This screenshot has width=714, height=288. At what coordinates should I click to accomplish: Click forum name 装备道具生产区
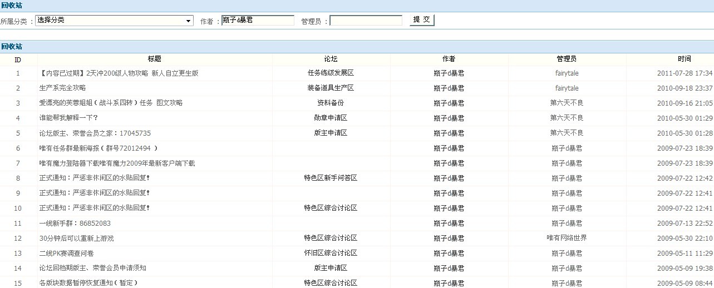[331, 88]
